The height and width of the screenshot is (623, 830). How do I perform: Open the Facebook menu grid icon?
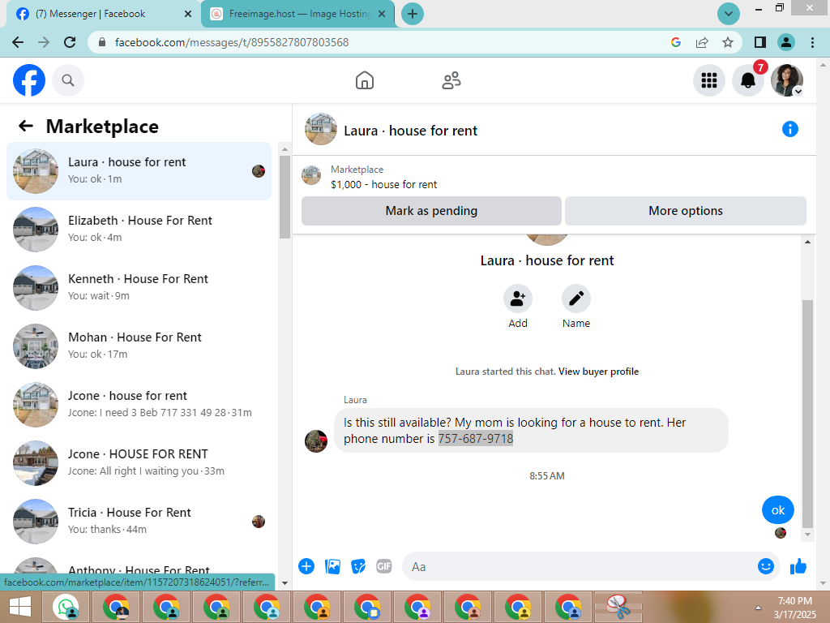(x=708, y=80)
